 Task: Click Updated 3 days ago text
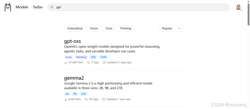pos(119,62)
